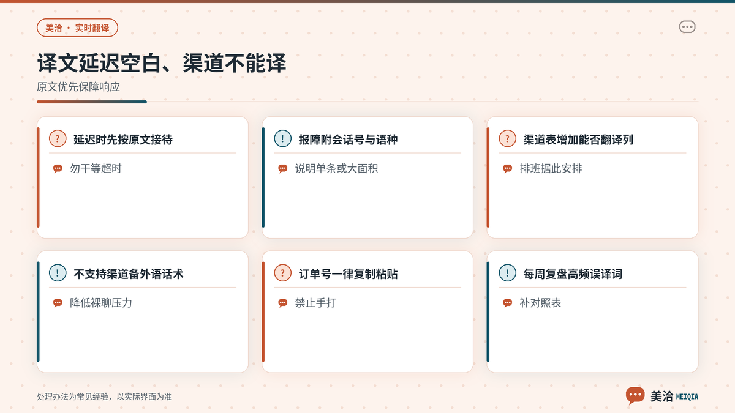The height and width of the screenshot is (413, 735).
Task: Click the speech bubble icon next to 禁止手打
Action: pos(282,303)
